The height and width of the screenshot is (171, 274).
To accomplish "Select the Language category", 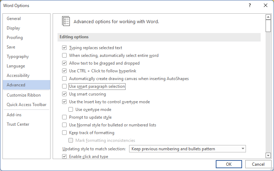I will 26,66.
